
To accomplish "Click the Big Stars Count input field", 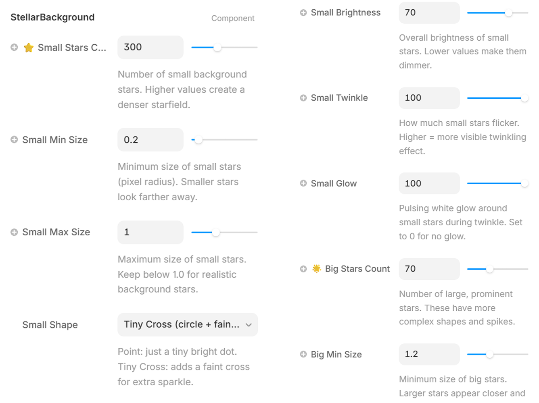I will (429, 269).
